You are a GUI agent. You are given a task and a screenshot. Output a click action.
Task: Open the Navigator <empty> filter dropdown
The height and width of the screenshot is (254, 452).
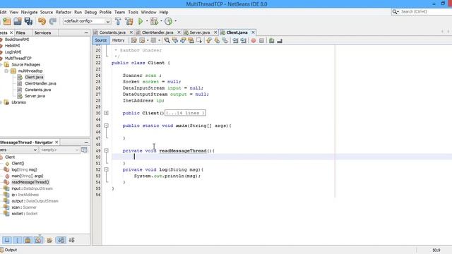coord(59,150)
